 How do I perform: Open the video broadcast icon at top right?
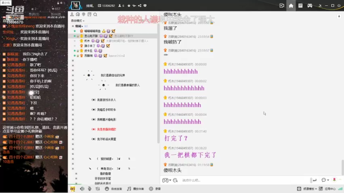pyautogui.click(x=282, y=6)
